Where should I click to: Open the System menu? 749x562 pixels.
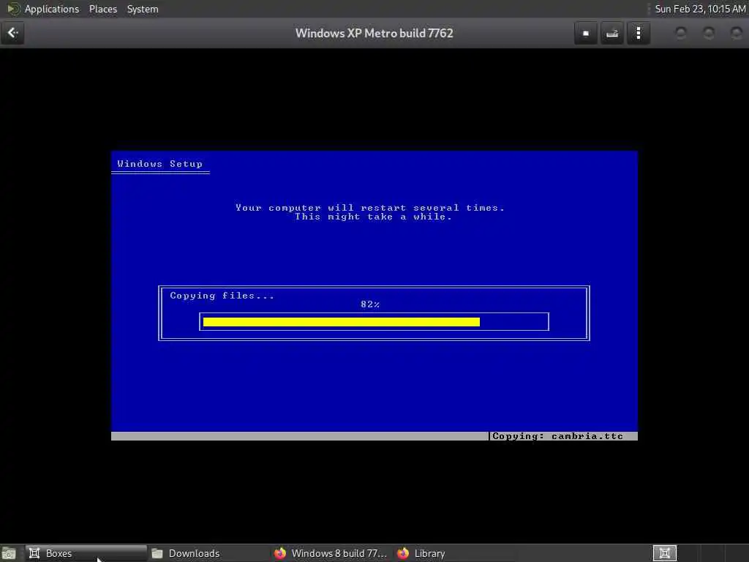pyautogui.click(x=143, y=9)
